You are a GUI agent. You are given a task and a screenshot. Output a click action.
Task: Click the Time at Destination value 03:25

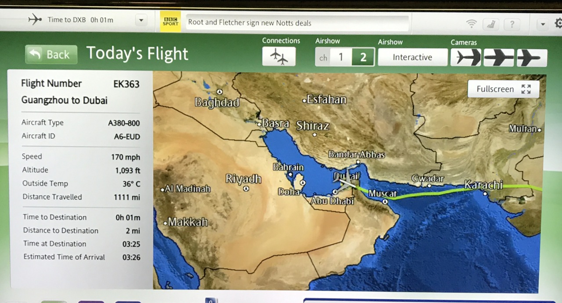pos(131,244)
